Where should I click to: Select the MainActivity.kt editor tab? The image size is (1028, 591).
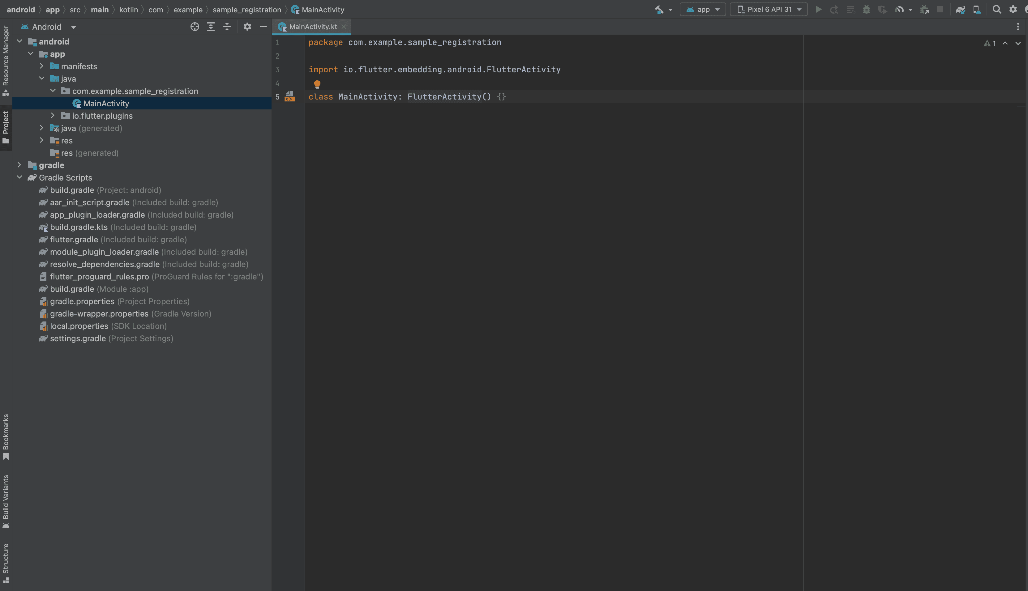tap(313, 27)
